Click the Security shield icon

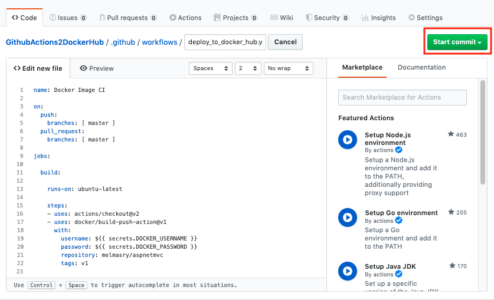[x=309, y=18]
